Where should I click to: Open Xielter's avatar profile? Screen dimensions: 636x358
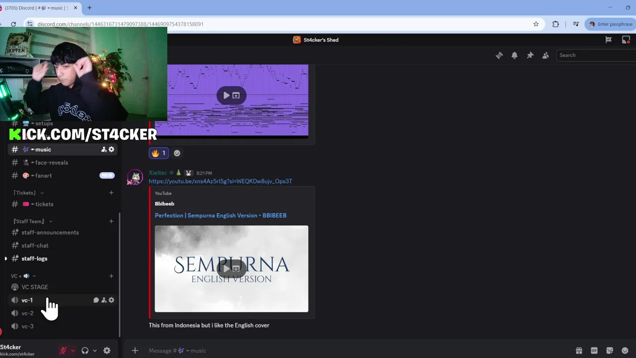click(135, 178)
